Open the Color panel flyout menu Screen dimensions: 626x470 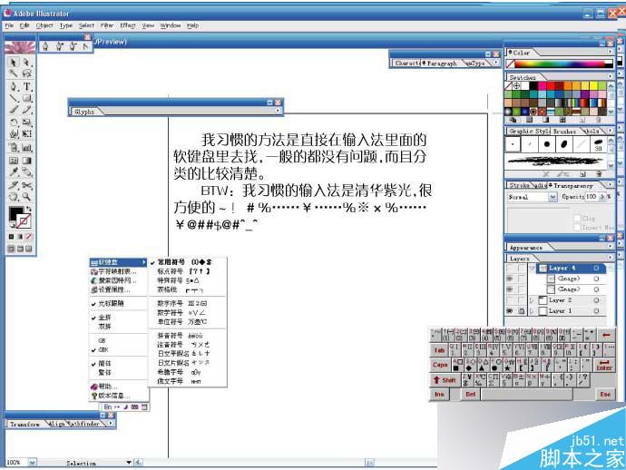[x=610, y=52]
